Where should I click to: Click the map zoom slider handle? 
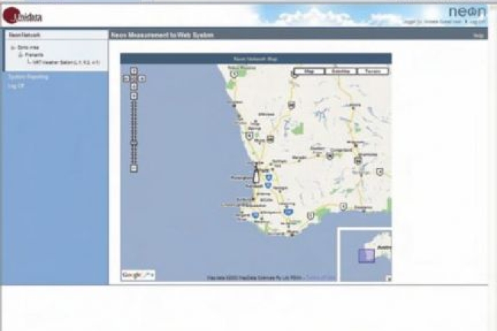[x=134, y=143]
